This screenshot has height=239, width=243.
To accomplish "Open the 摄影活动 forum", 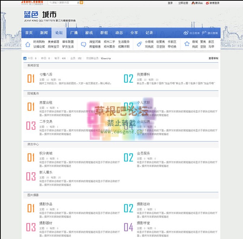I will pos(143,204).
